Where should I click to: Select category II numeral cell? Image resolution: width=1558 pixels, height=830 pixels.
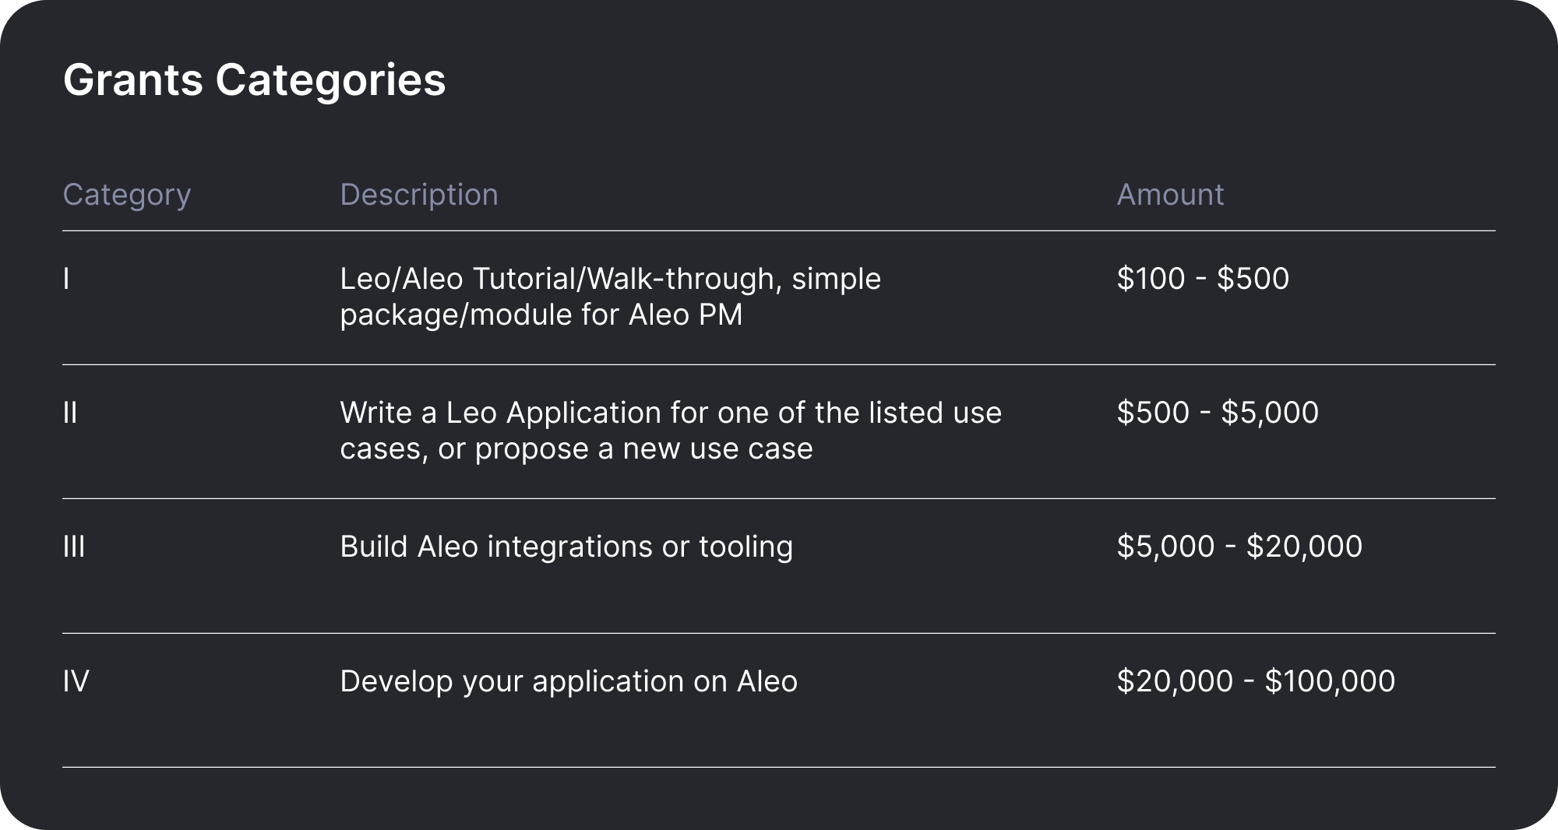pyautogui.click(x=70, y=413)
